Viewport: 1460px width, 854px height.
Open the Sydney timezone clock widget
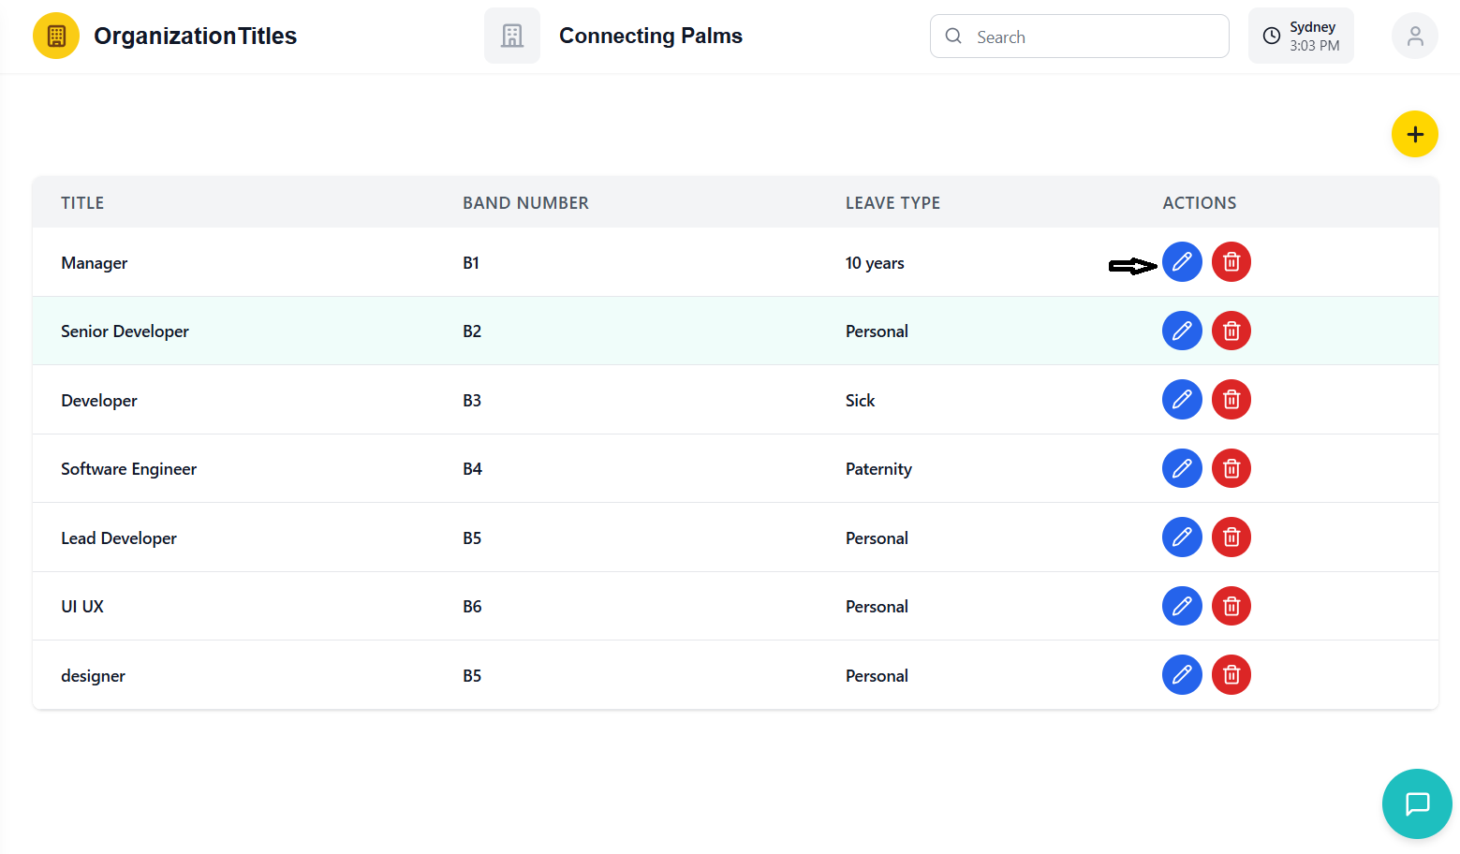(1301, 37)
